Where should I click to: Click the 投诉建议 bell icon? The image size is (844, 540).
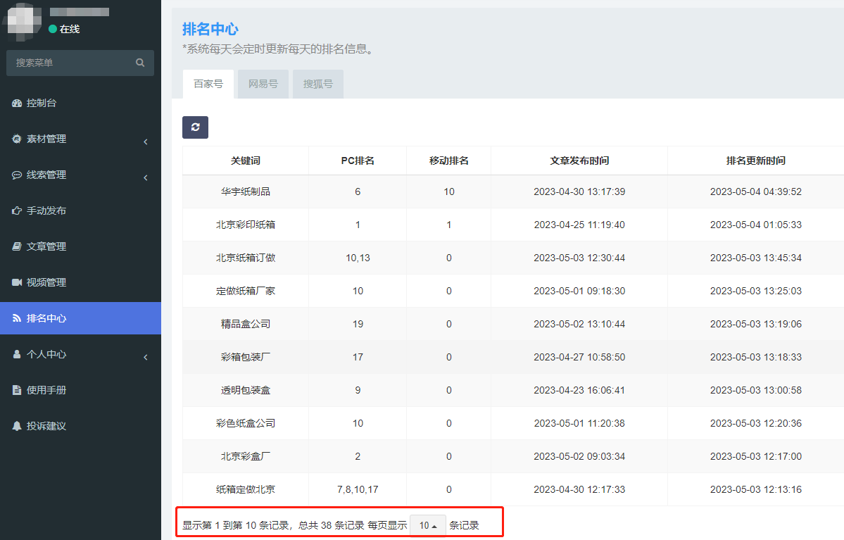17,426
